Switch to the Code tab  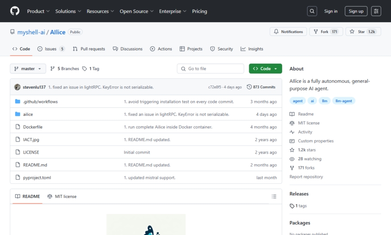click(x=21, y=49)
